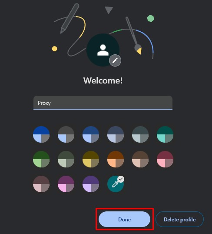
Task: Click the Proxy profile name field
Action: 103,103
